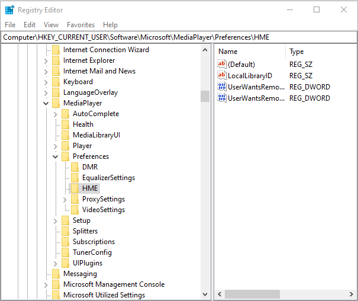The width and height of the screenshot is (358, 301).
Task: Collapse the MediaPlayer key
Action: pyautogui.click(x=46, y=103)
